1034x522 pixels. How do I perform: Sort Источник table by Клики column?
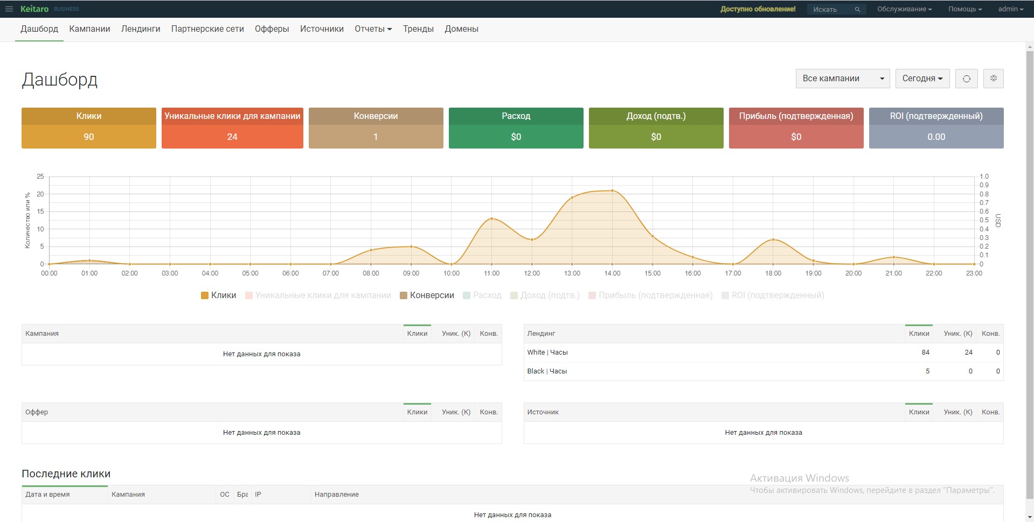[x=919, y=412]
